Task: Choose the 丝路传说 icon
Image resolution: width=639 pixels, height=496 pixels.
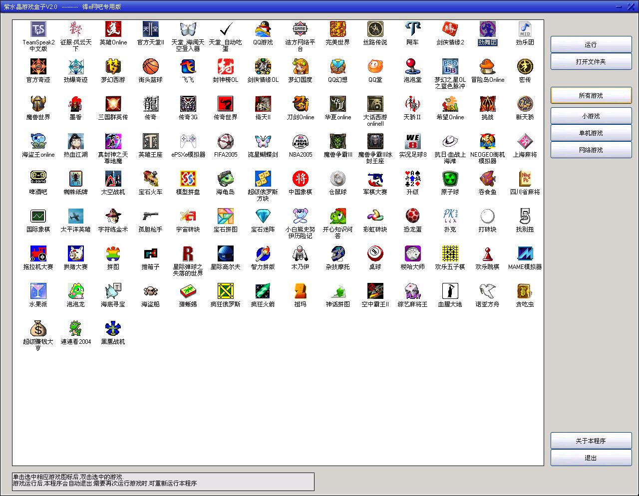Action: coord(375,29)
